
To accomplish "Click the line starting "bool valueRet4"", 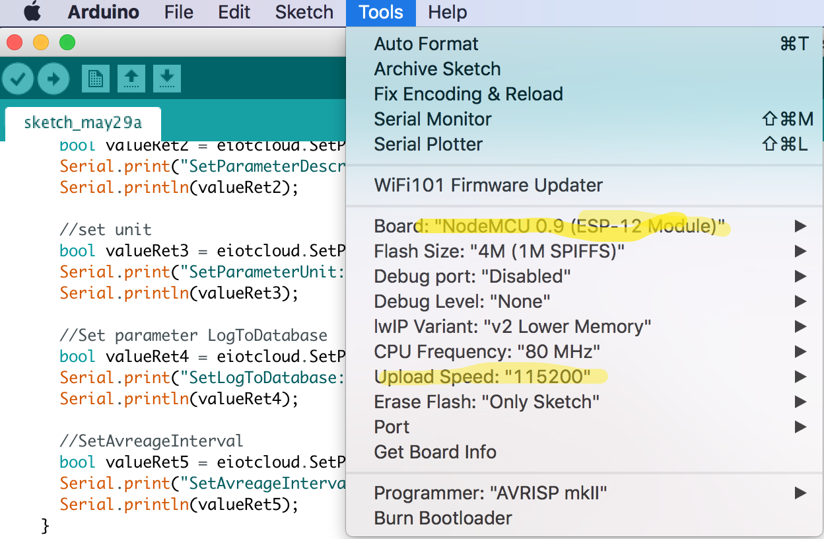I will pos(203,357).
